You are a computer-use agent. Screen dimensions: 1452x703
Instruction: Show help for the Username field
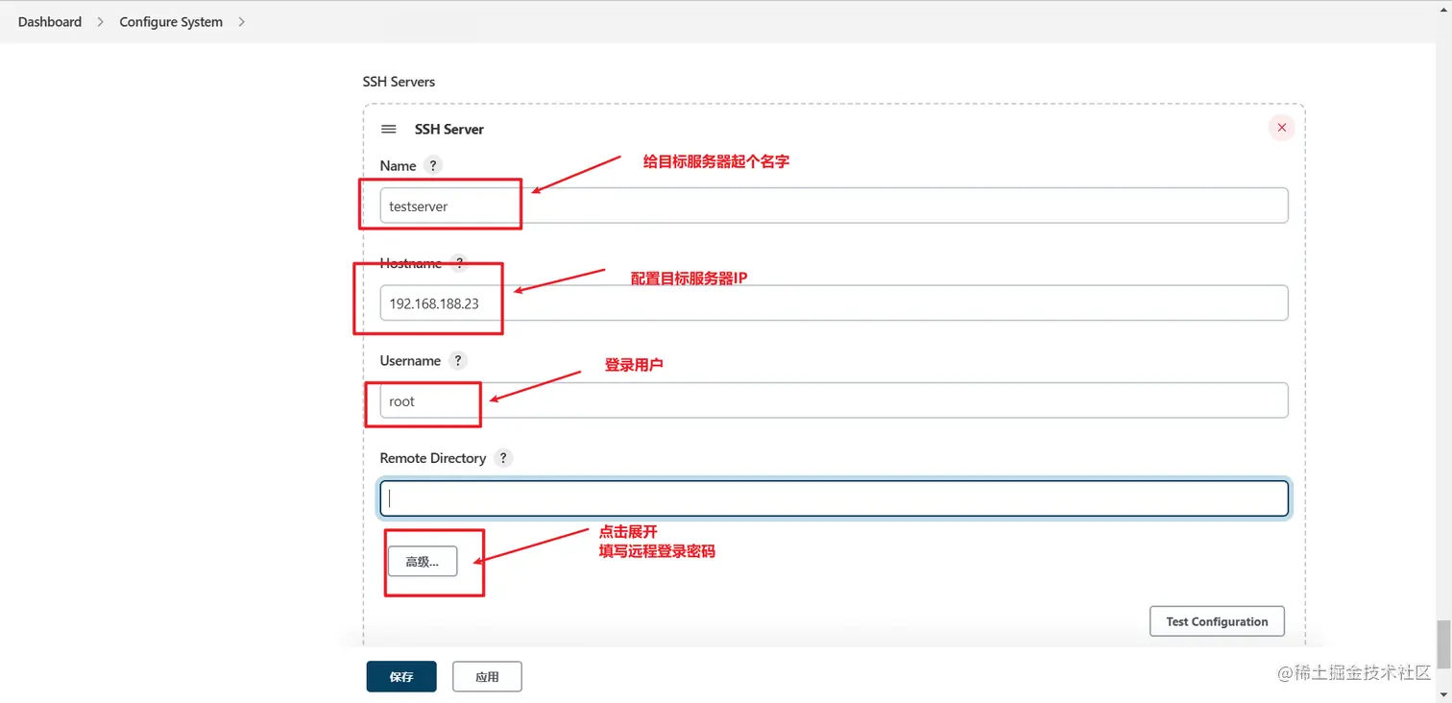(458, 361)
